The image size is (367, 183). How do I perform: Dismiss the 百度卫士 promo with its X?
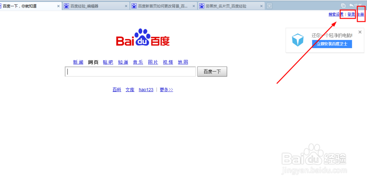click(x=360, y=32)
